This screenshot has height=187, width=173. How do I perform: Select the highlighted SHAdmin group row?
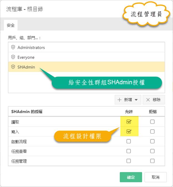click(x=86, y=67)
